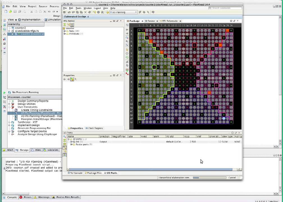Click the back arrow in Properties panel
283x202 pixels.
65,79
